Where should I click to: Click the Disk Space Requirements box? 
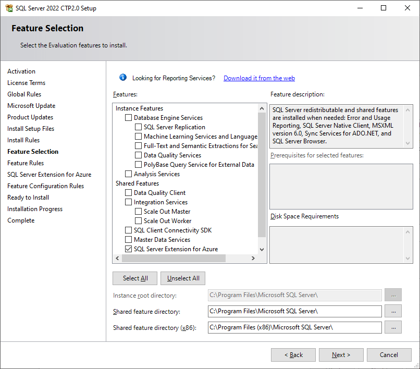pyautogui.click(x=341, y=245)
